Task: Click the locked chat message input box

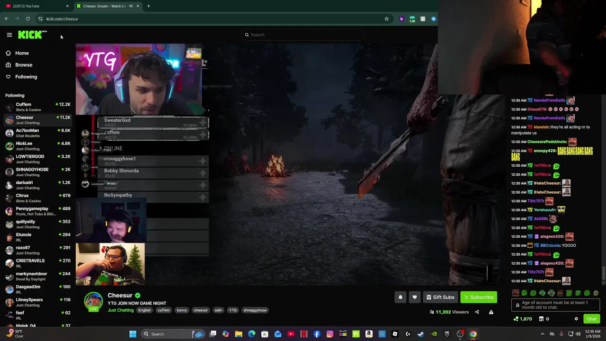Action: tap(555, 305)
